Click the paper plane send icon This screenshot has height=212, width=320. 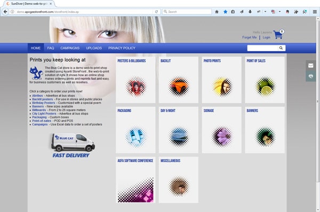click(242, 12)
